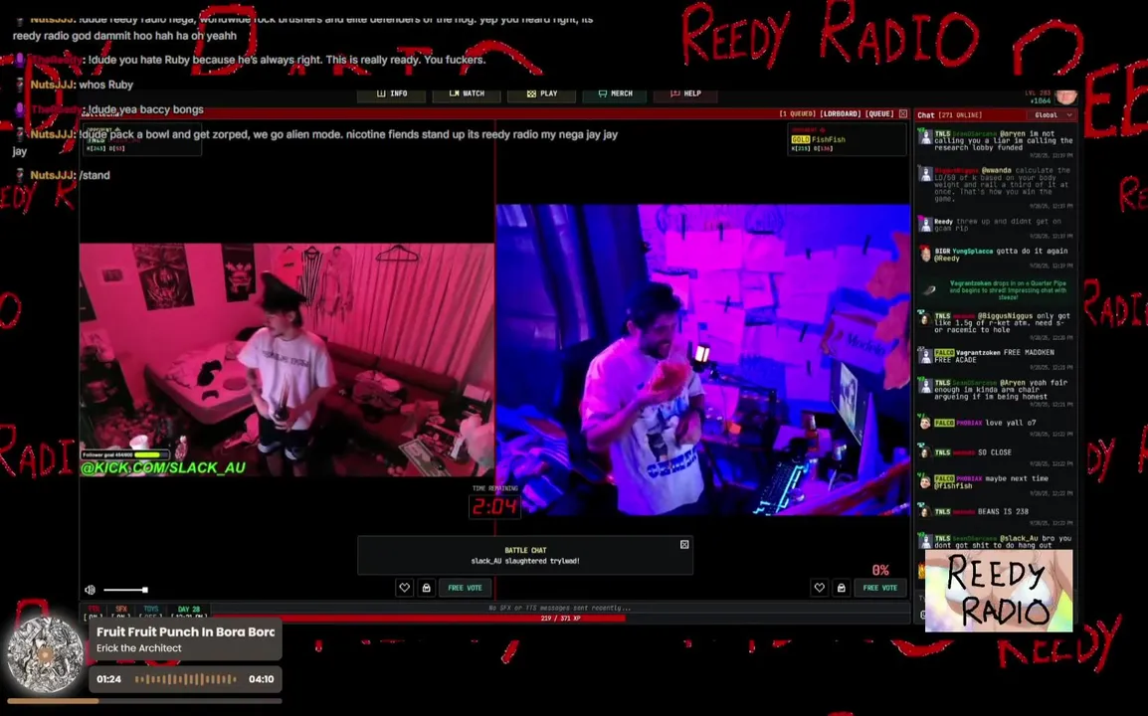Open the INFO tab
The width and height of the screenshot is (1148, 716).
pyautogui.click(x=392, y=93)
